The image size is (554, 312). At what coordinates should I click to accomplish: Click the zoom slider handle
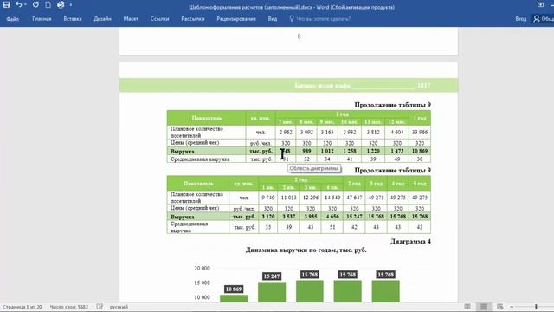(x=536, y=307)
